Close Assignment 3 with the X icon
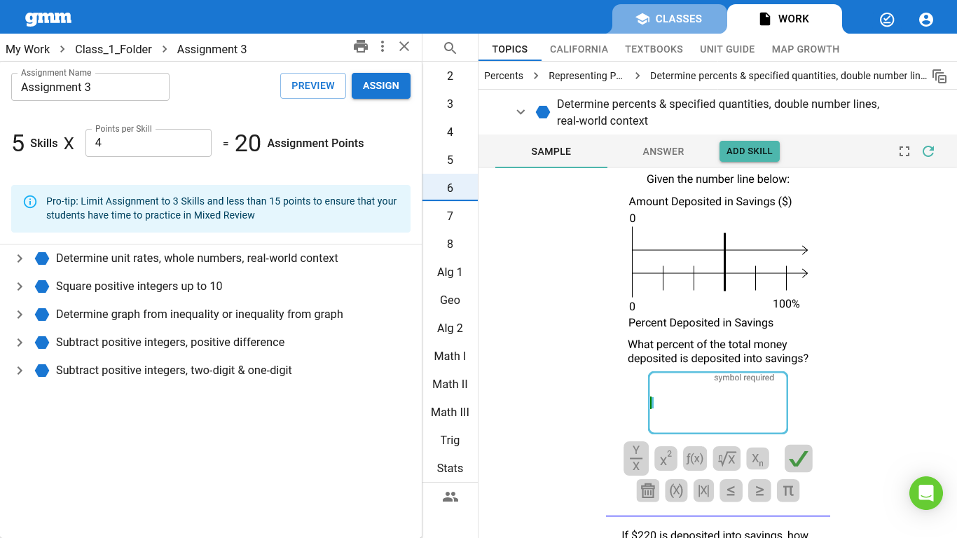The image size is (957, 538). point(404,47)
